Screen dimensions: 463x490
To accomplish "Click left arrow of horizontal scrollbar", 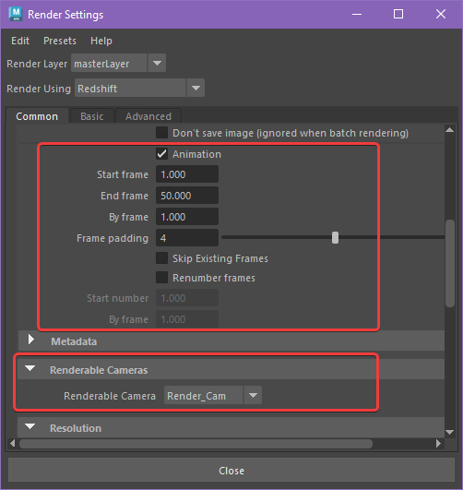I will coord(13,443).
